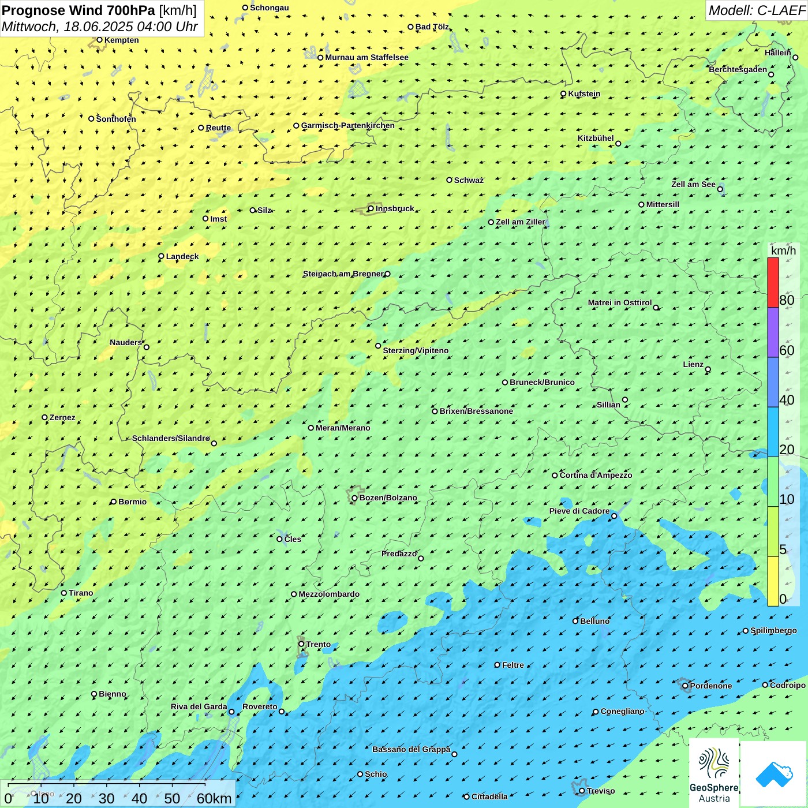The height and width of the screenshot is (808, 808).
Task: Click the 'Mezzolombardo' label
Action: click(x=329, y=594)
